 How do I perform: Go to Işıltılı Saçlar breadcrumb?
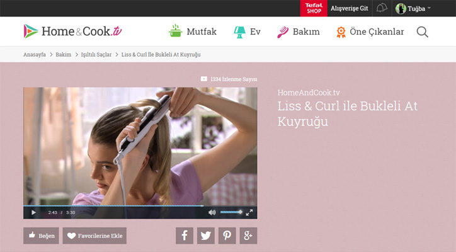click(x=96, y=54)
